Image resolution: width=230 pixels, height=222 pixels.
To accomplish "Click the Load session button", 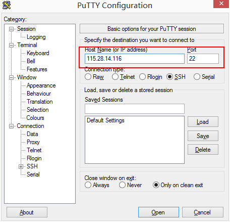I will (x=203, y=122).
